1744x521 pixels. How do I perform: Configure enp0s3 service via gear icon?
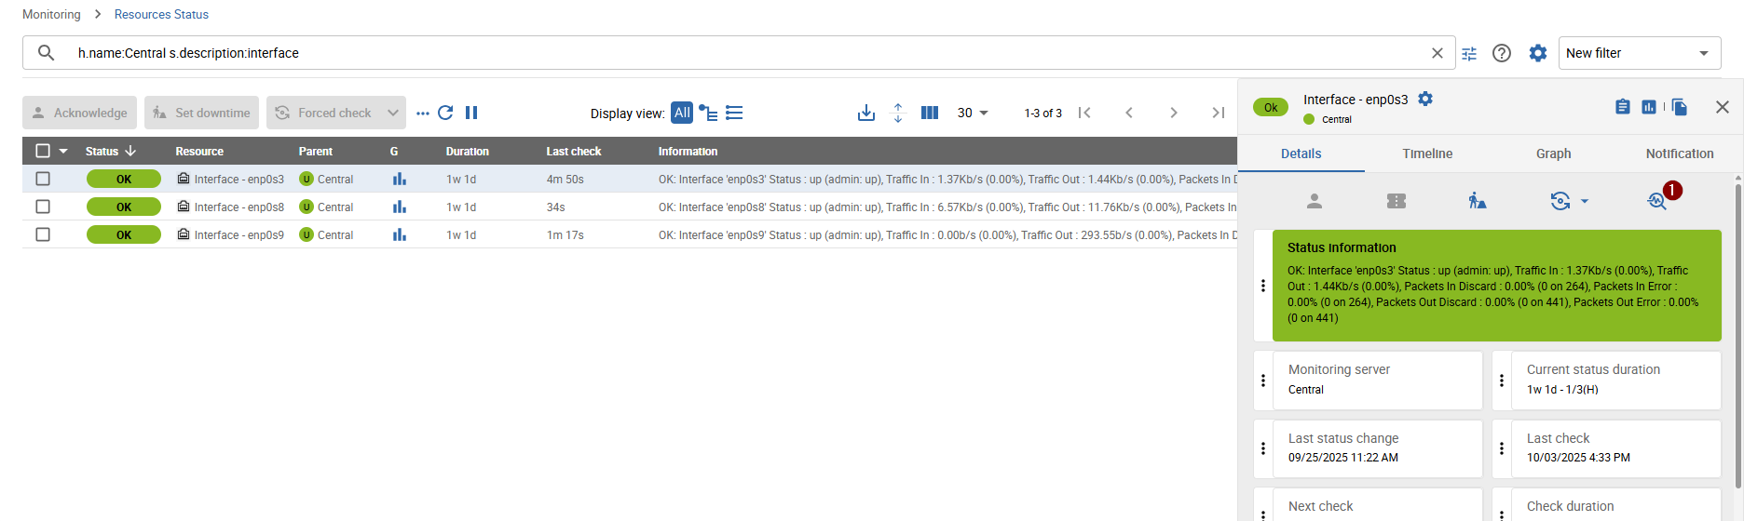tap(1425, 99)
